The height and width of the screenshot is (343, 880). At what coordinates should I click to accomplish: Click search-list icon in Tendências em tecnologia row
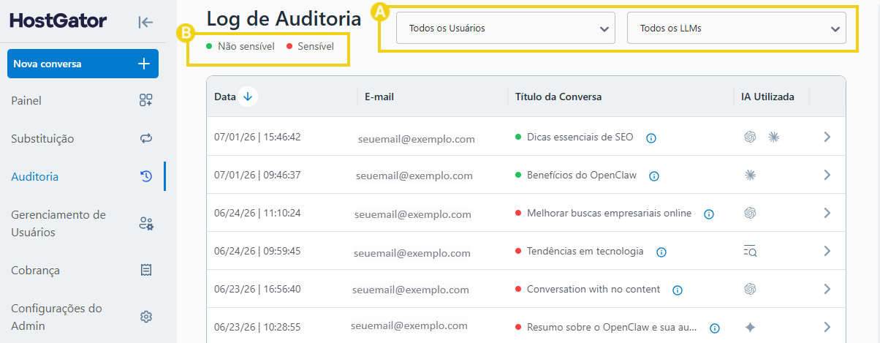pos(750,251)
